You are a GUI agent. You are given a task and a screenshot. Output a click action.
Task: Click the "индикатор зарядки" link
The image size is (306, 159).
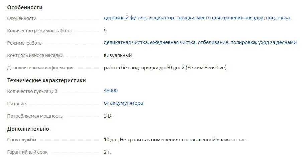click(x=172, y=18)
